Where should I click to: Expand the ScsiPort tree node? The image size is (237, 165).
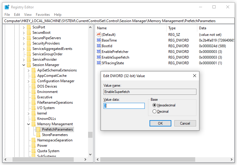tap(24, 27)
